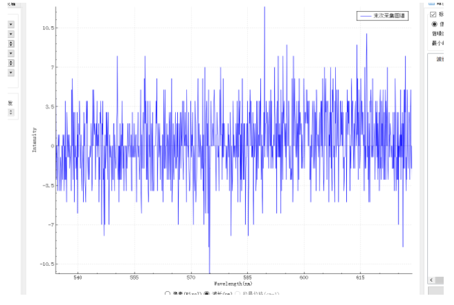This screenshot has height=305, width=454.
Task: Adjust the spinner in the lower left group box
Action: [x=10, y=112]
